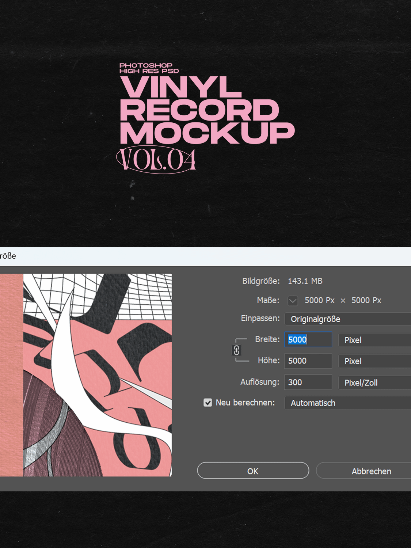Click the Höhe input field showing 5000
The height and width of the screenshot is (548, 411).
(308, 361)
